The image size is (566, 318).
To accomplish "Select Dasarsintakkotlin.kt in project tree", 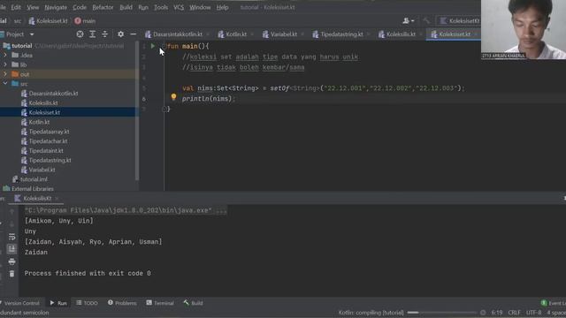I will coord(53,94).
